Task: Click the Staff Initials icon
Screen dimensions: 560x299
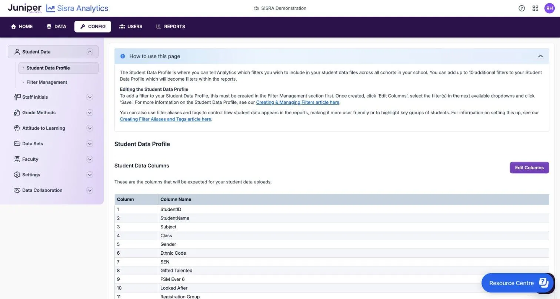Action: [17, 97]
